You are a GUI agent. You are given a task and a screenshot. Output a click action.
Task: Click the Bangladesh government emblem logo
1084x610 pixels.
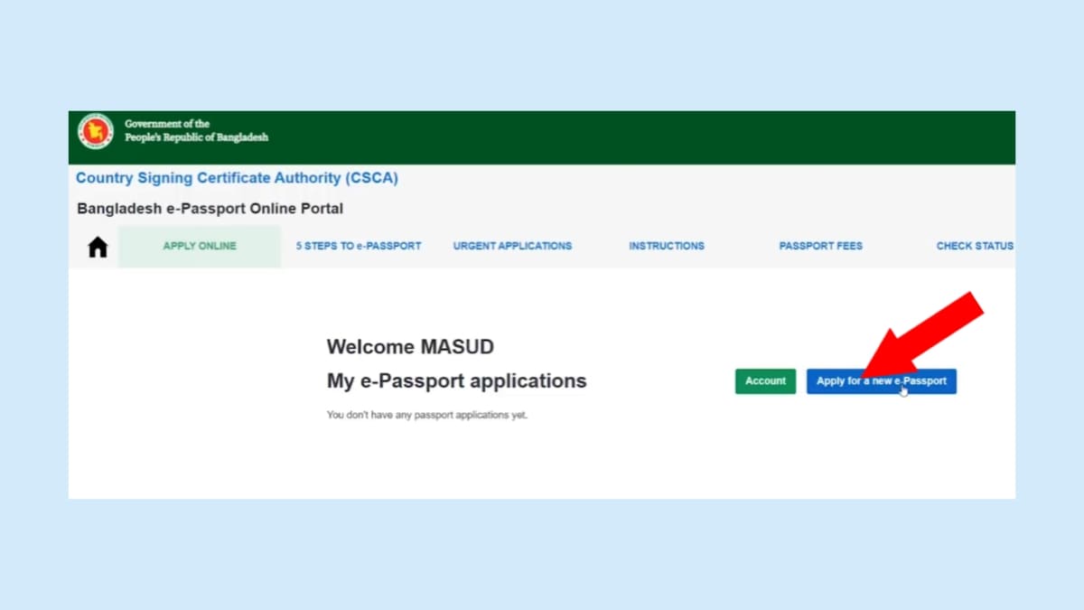click(x=95, y=131)
